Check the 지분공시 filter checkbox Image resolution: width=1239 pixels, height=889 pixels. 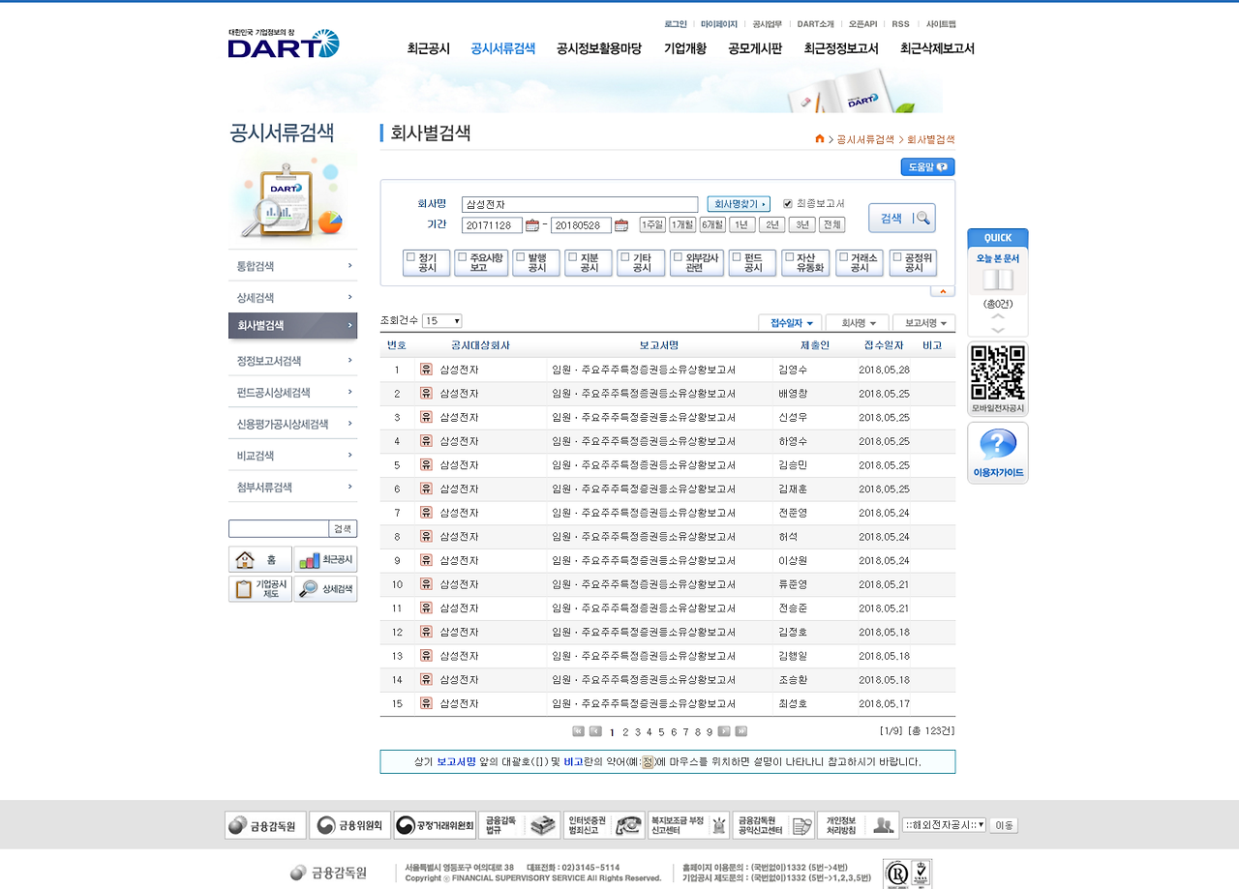tap(572, 257)
